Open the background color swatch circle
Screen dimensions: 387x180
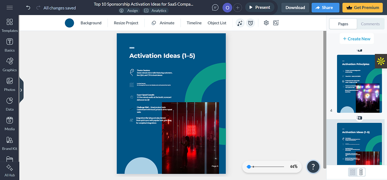point(69,23)
